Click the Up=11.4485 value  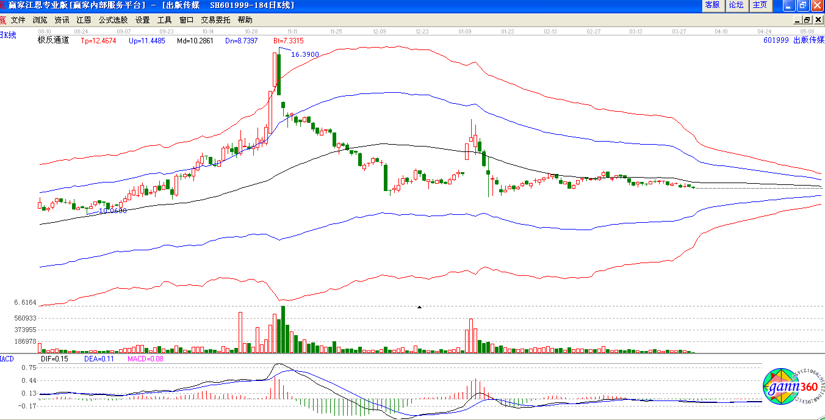pos(146,41)
